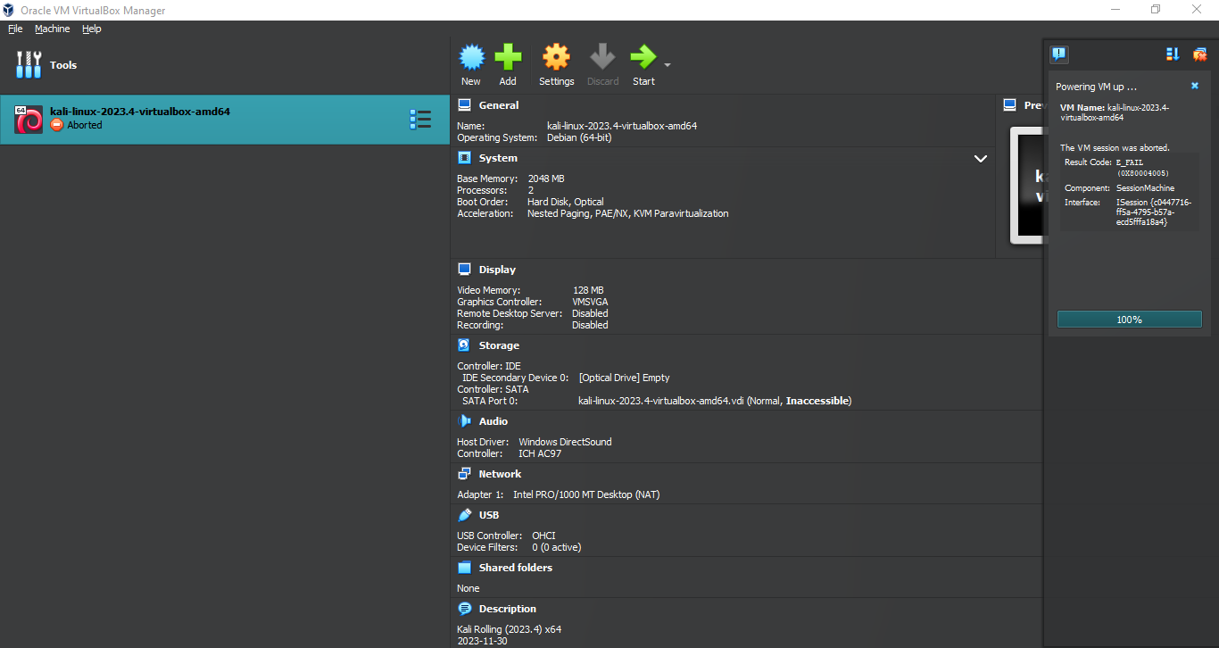Screen dimensions: 1219x648
Task: Click the System section chip icon
Action: click(464, 158)
